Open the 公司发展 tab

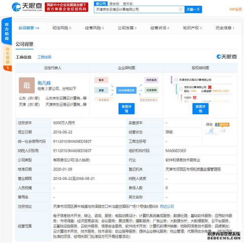tap(127, 28)
